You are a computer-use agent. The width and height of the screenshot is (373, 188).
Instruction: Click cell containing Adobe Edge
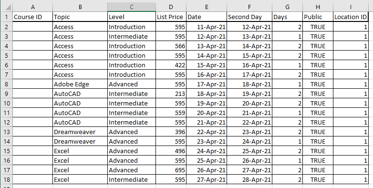(x=80, y=84)
